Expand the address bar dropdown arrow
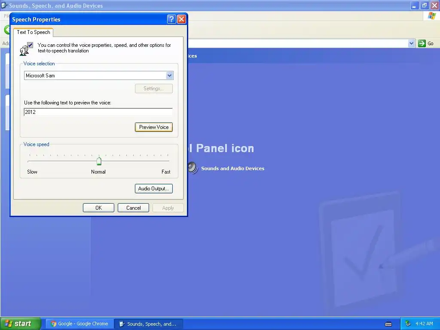Viewport: 440px width, 330px height. [x=411, y=43]
